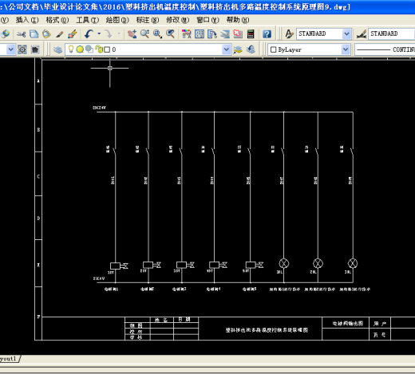Click the Zoom Previous icon

(170, 34)
